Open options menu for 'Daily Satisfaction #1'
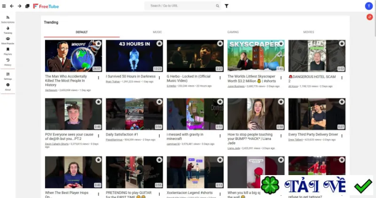 point(159,136)
